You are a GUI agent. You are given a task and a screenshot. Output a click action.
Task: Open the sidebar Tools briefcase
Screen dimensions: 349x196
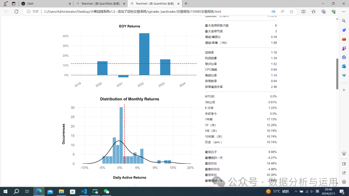pyautogui.click(x=344, y=39)
